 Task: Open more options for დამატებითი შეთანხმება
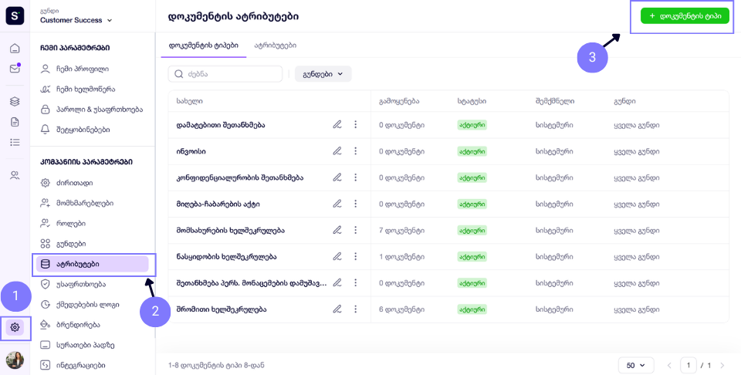(355, 125)
